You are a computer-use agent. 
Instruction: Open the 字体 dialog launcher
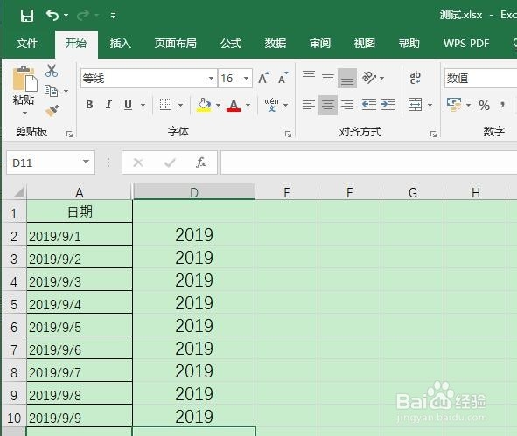coord(288,134)
